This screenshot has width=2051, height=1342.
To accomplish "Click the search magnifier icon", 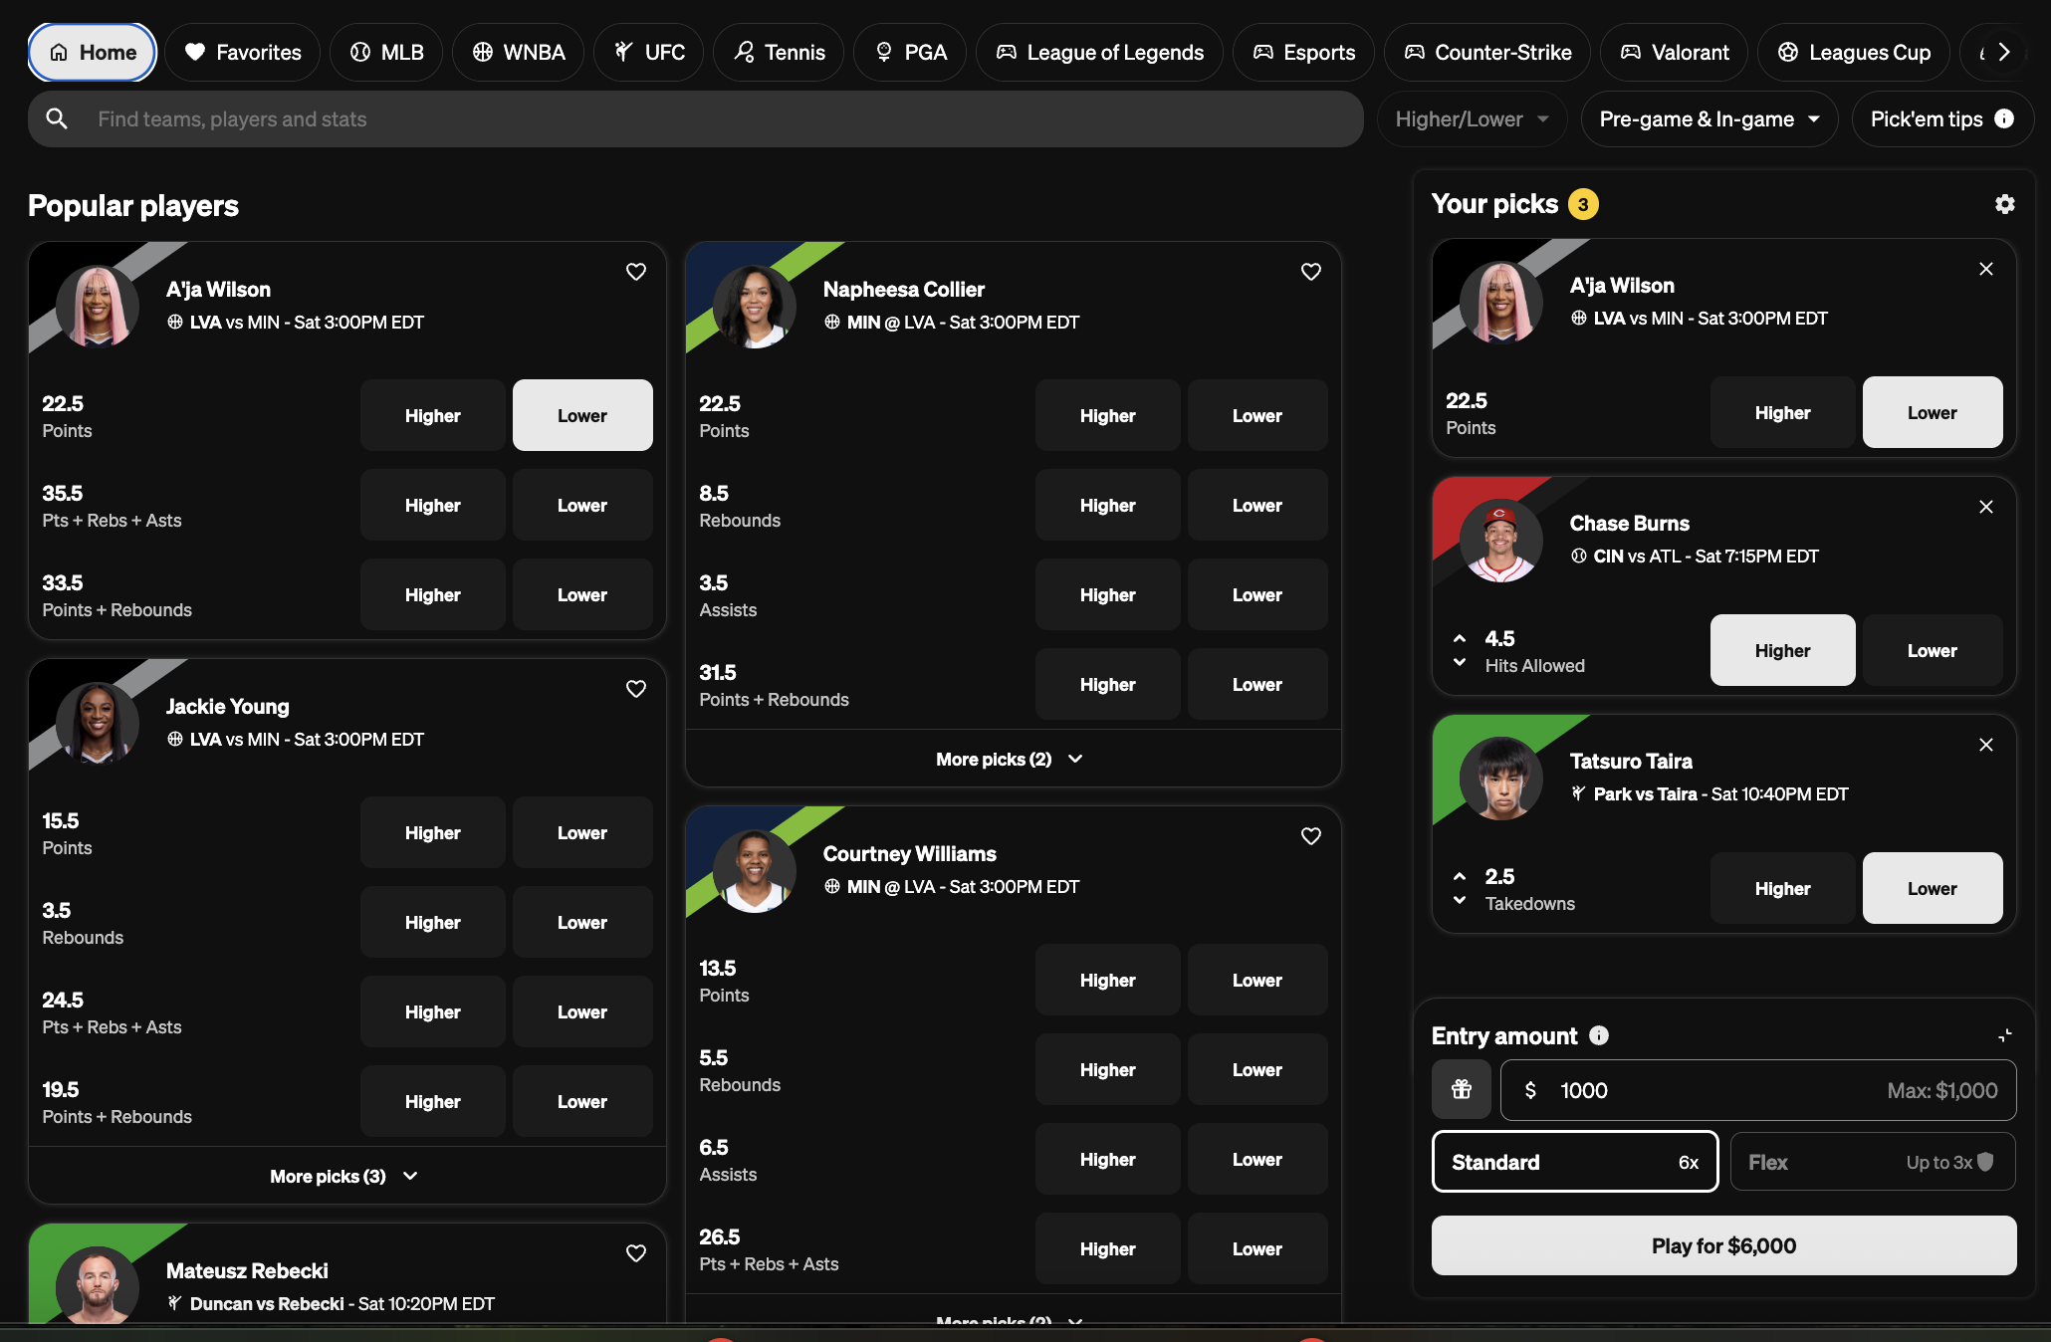I will [x=58, y=118].
